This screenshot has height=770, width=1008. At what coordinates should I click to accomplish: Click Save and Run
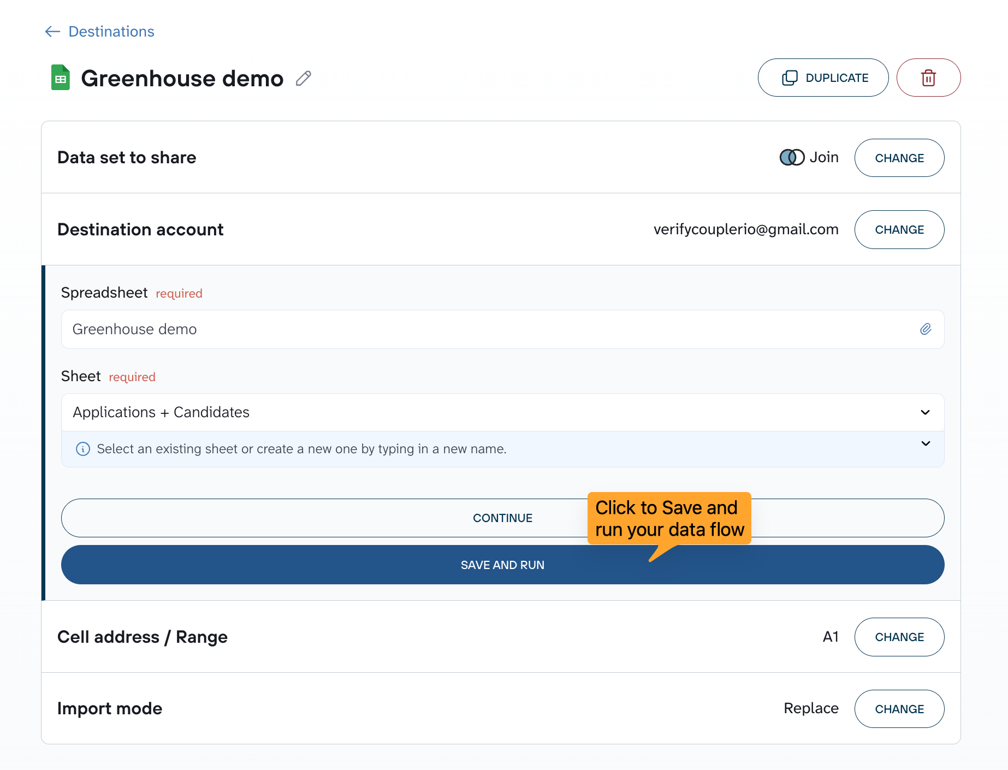click(x=502, y=565)
